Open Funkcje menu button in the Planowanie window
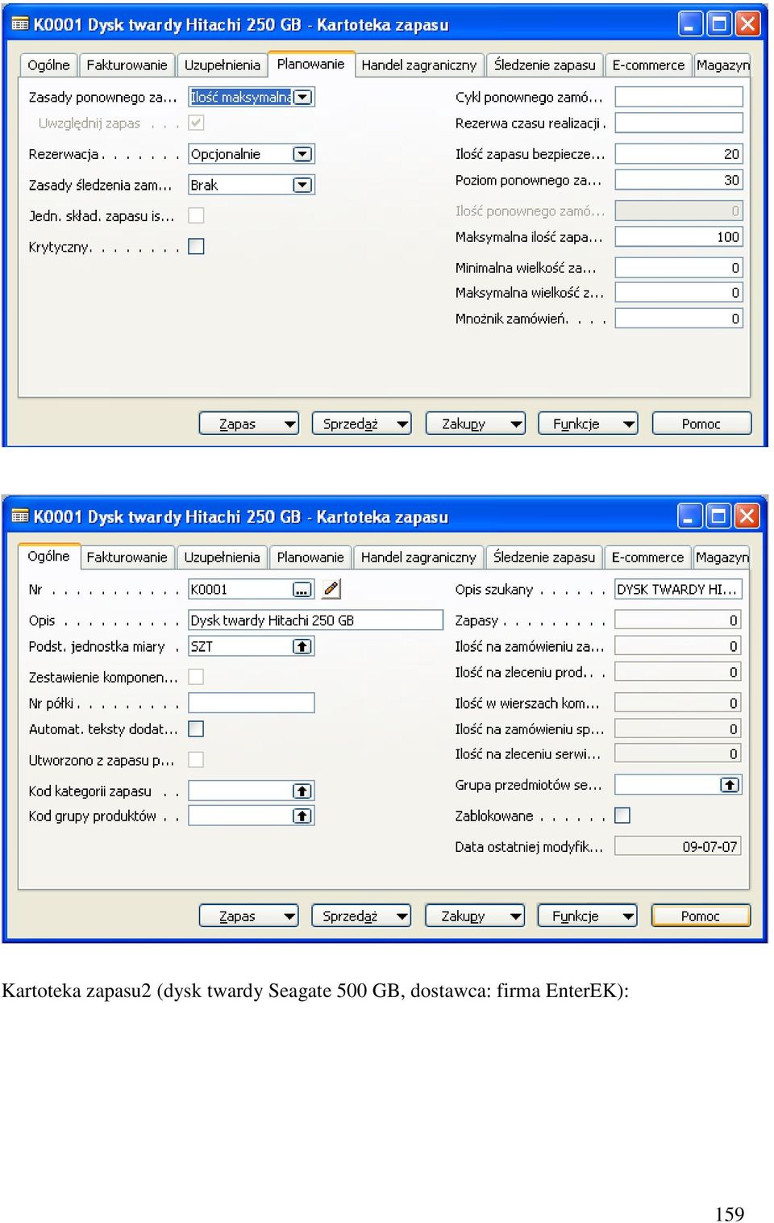Viewport: 774px width, 1223px height. pyautogui.click(x=589, y=424)
